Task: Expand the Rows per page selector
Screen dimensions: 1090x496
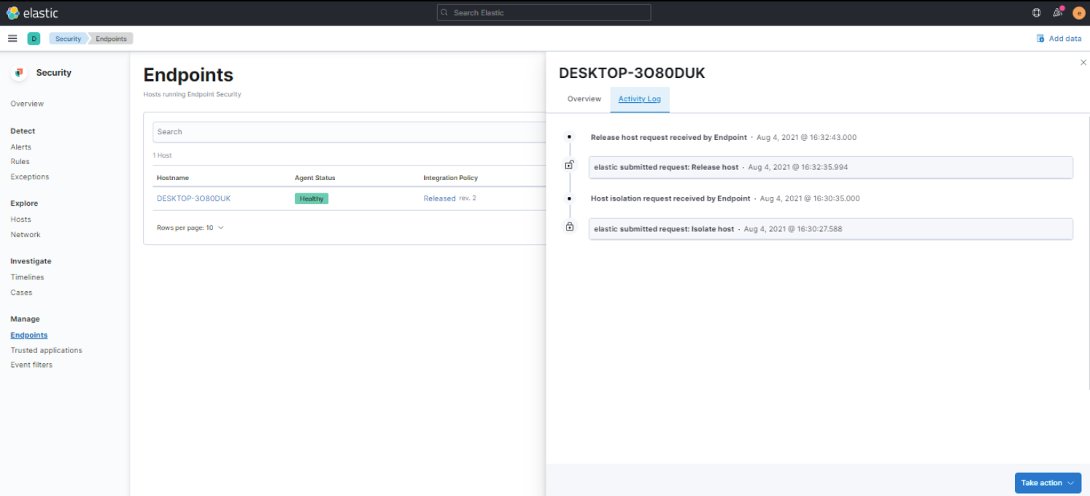Action: pos(190,227)
